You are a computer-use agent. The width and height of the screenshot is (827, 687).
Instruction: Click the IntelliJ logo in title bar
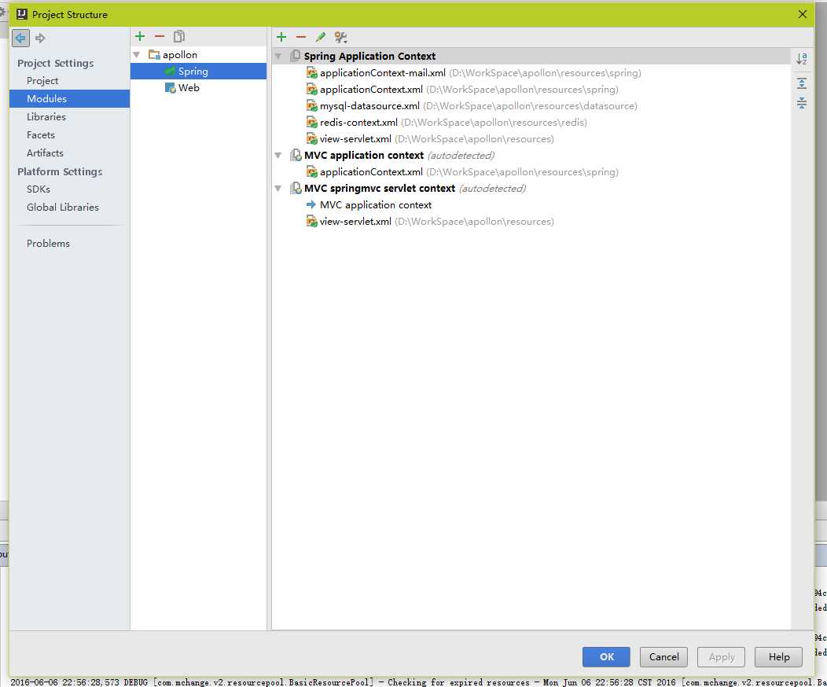[x=22, y=14]
